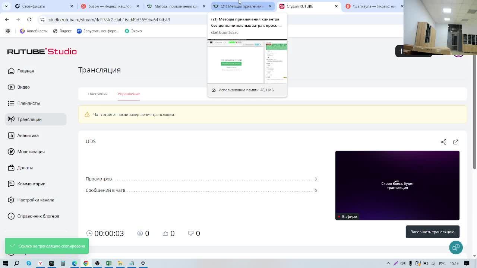477x268 pixels.
Task: Click the UDS stream title
Action: click(91, 141)
